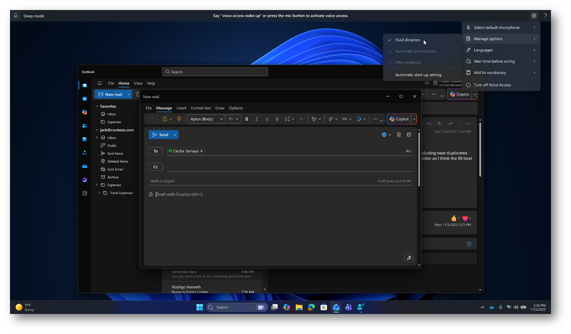Expand the Travel Expenses folder

tap(99, 193)
